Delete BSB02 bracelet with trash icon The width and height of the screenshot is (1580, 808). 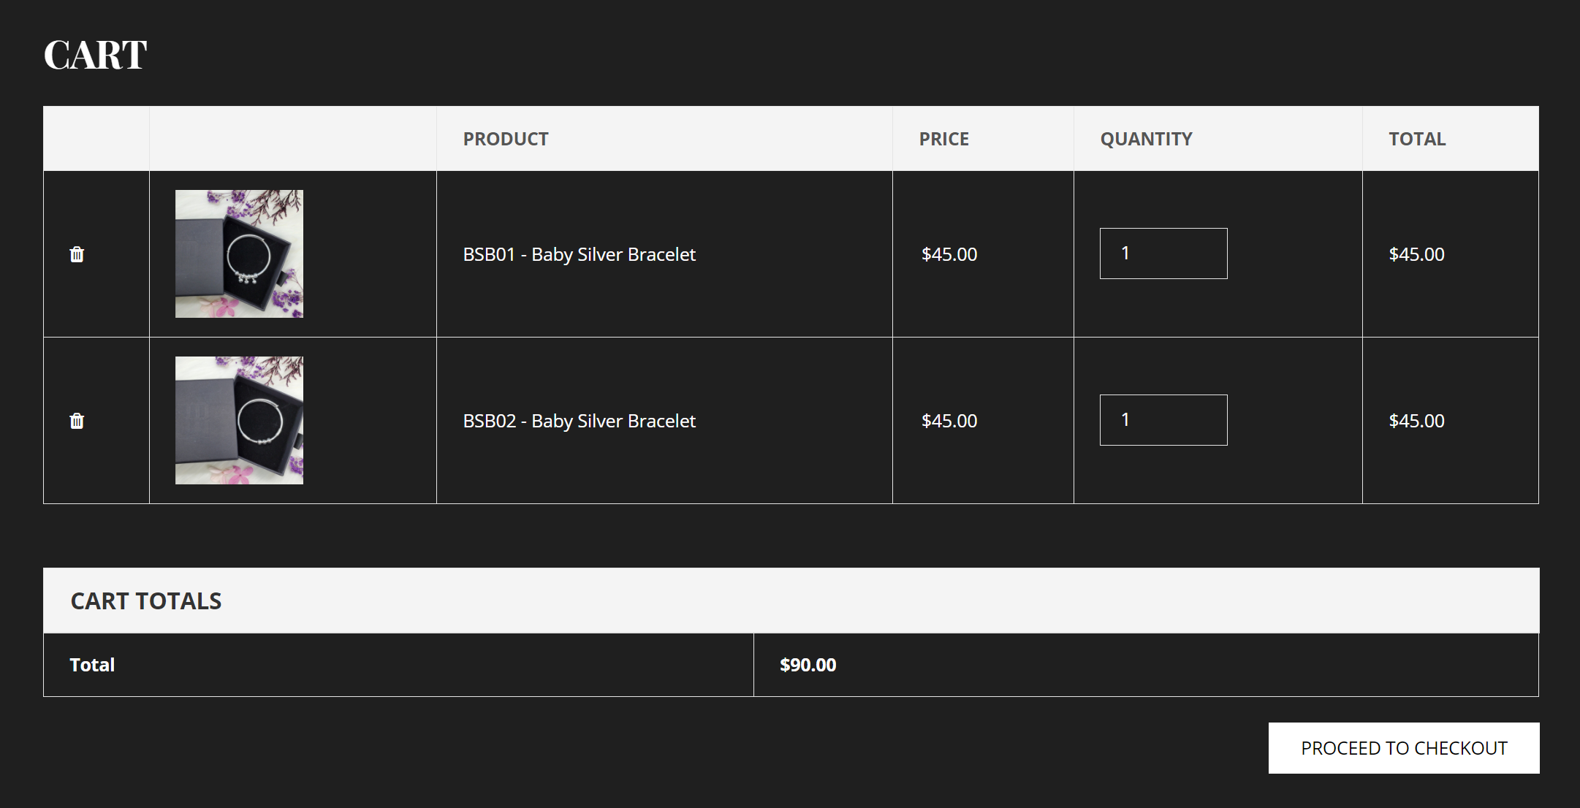coord(77,421)
